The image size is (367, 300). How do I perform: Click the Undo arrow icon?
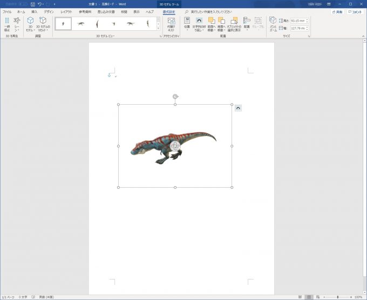pyautogui.click(x=39, y=4)
